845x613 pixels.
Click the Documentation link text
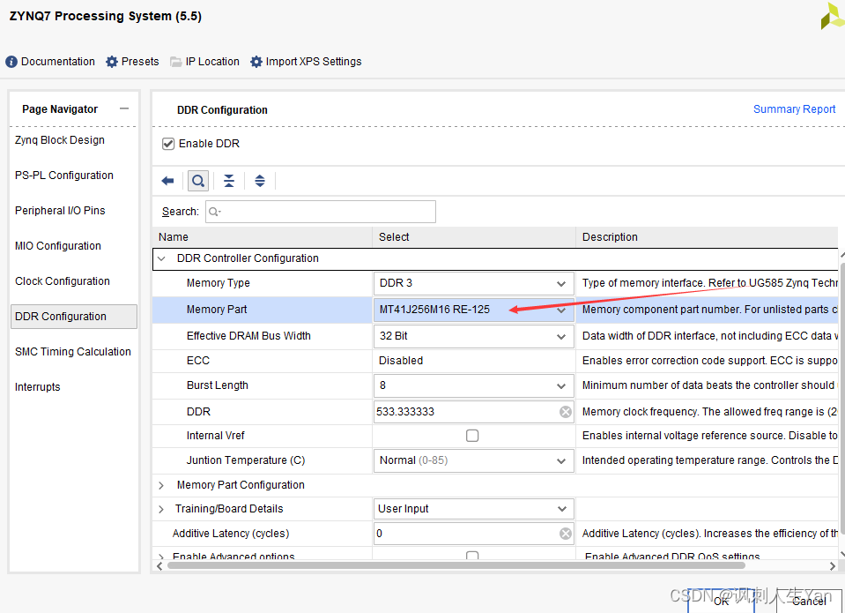pyautogui.click(x=57, y=62)
